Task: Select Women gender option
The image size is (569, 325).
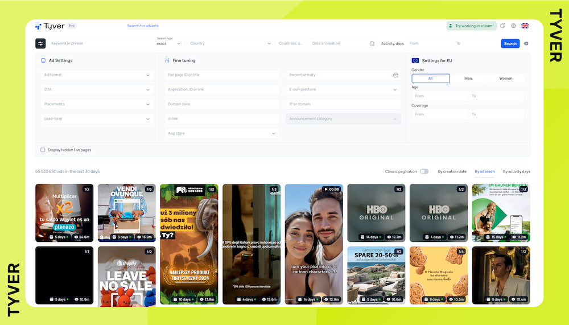Action: pos(506,79)
